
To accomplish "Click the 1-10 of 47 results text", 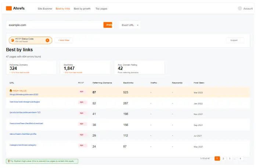I will (205, 158).
